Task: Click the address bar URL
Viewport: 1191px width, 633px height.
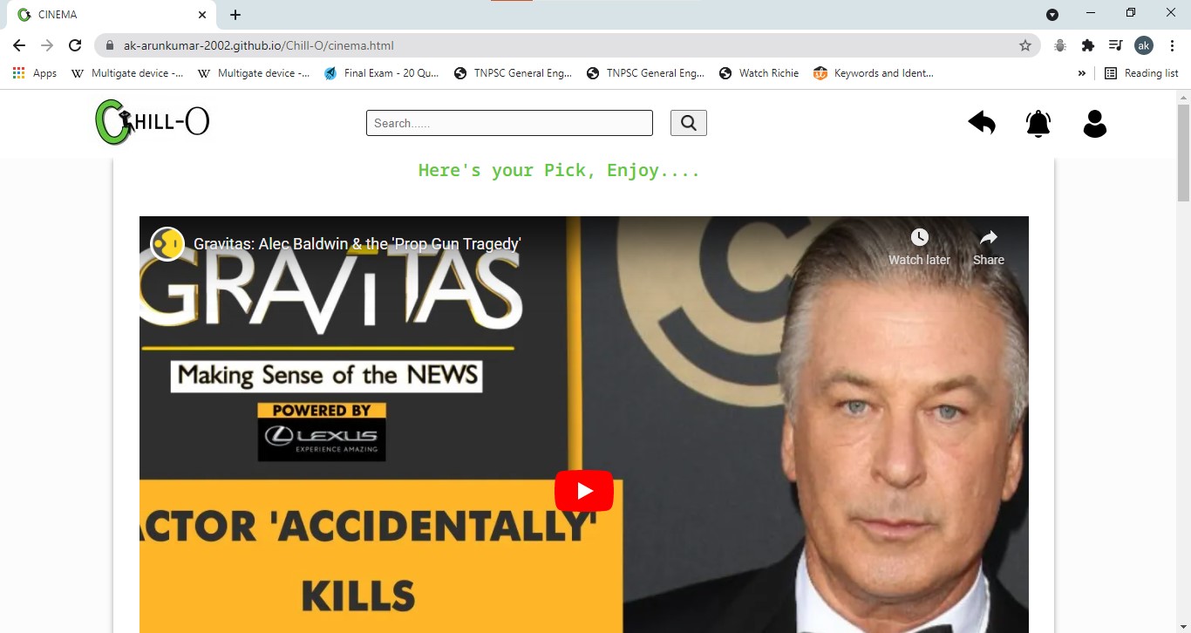Action: pyautogui.click(x=259, y=45)
